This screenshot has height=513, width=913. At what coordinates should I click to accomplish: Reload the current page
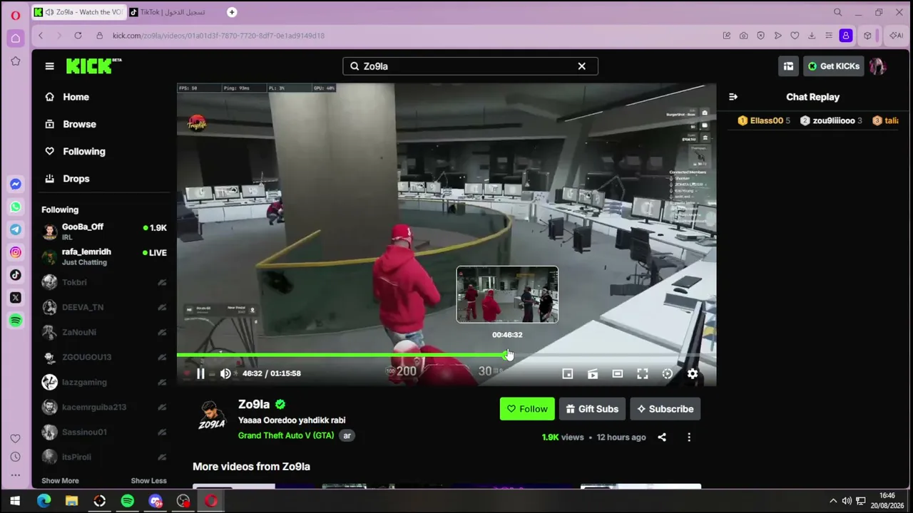tap(78, 36)
